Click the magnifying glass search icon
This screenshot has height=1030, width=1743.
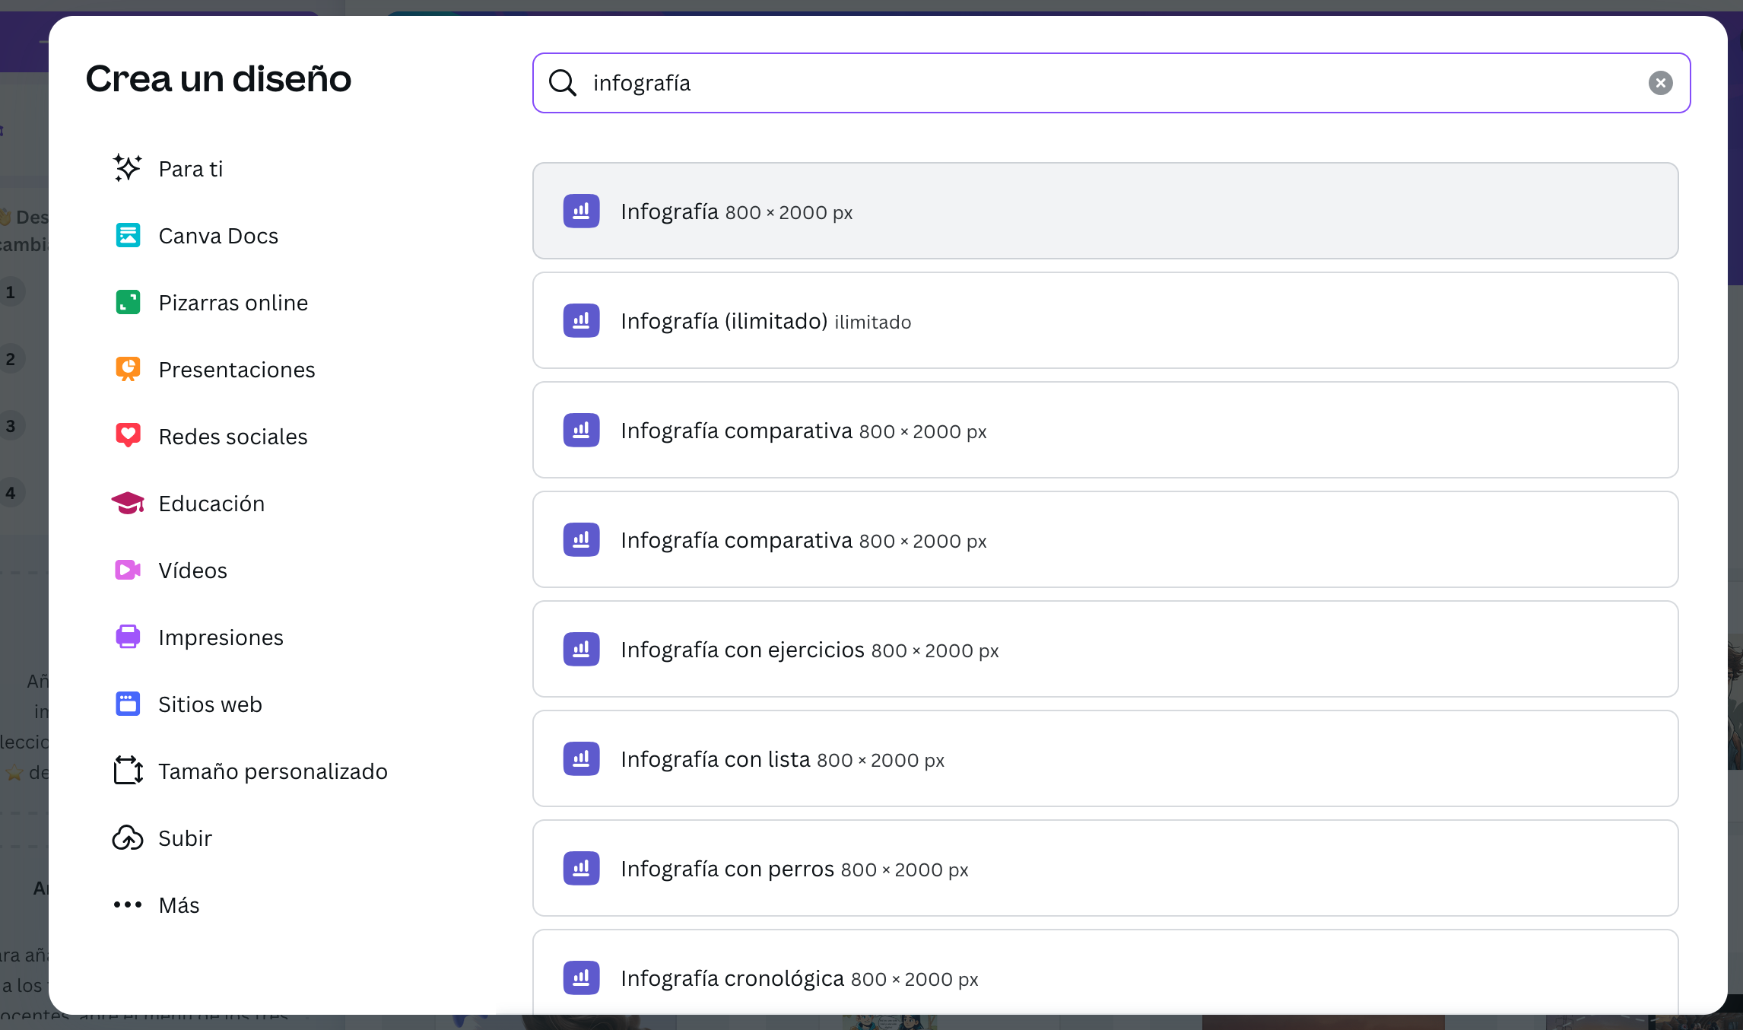click(x=562, y=83)
